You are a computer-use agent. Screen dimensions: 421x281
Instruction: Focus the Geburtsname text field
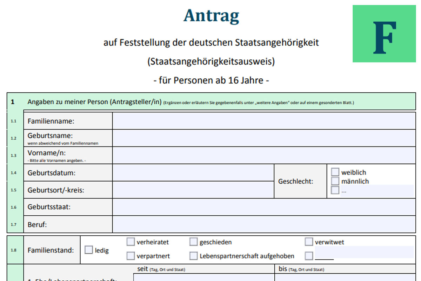pyautogui.click(x=264, y=138)
